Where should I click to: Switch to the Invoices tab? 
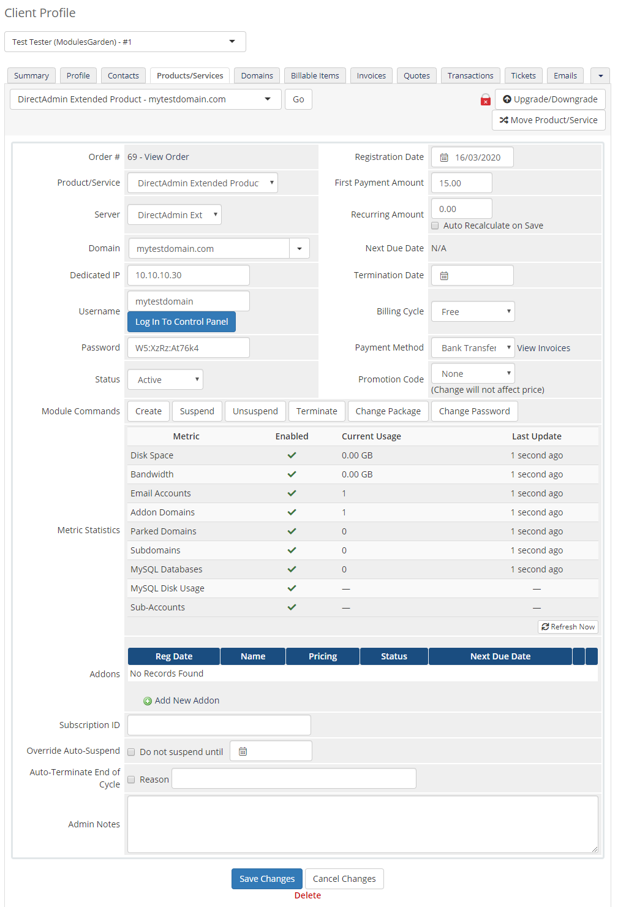click(371, 76)
